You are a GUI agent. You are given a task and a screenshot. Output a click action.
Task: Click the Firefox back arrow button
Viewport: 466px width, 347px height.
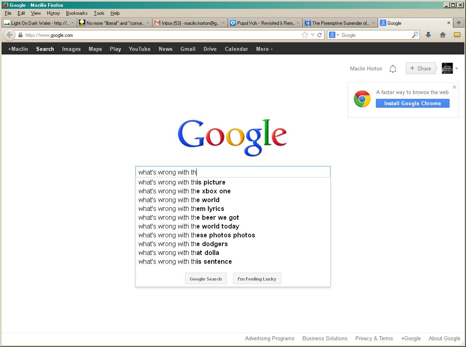pos(9,35)
